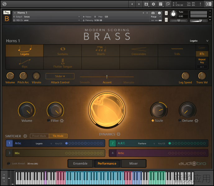Switch to Mixer tab
The height and width of the screenshot is (186, 214).
(x=134, y=163)
